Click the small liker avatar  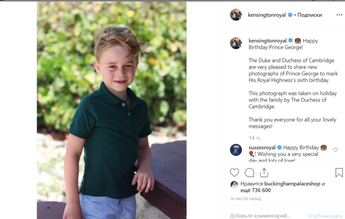tap(234, 184)
